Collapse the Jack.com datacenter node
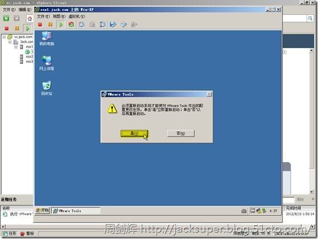318x239 pixels. point(10,42)
